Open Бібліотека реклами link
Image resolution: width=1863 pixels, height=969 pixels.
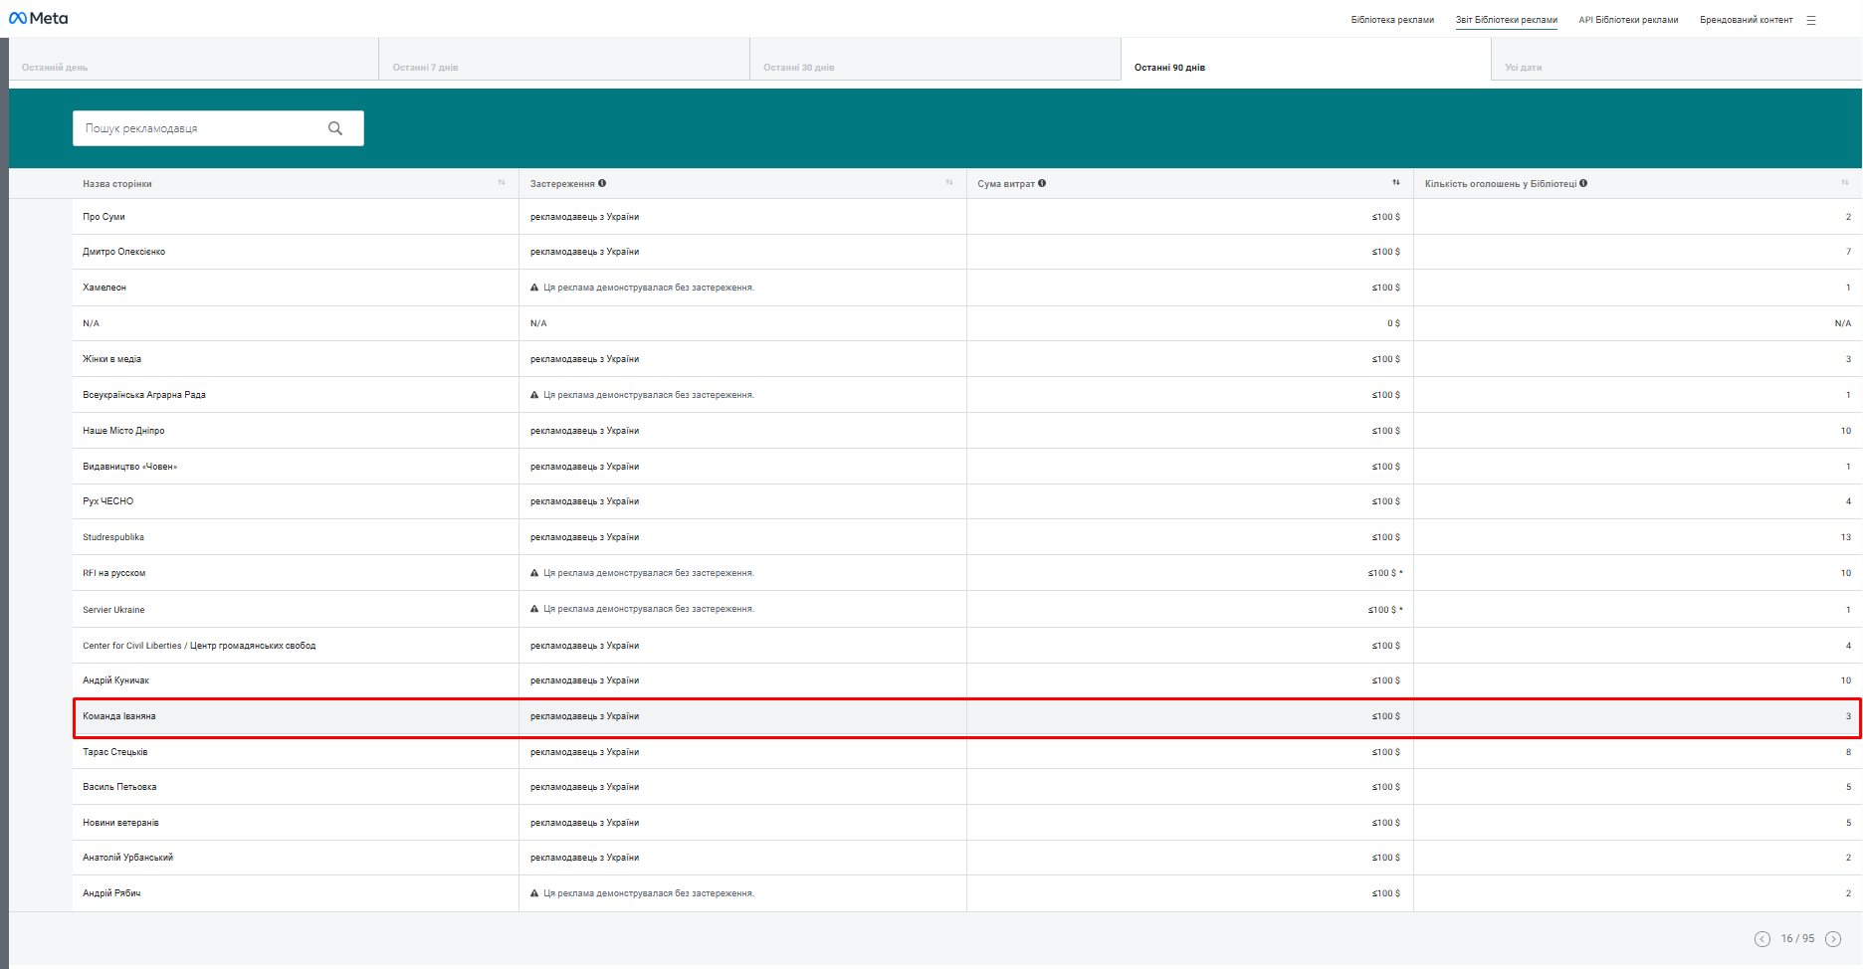click(x=1392, y=20)
